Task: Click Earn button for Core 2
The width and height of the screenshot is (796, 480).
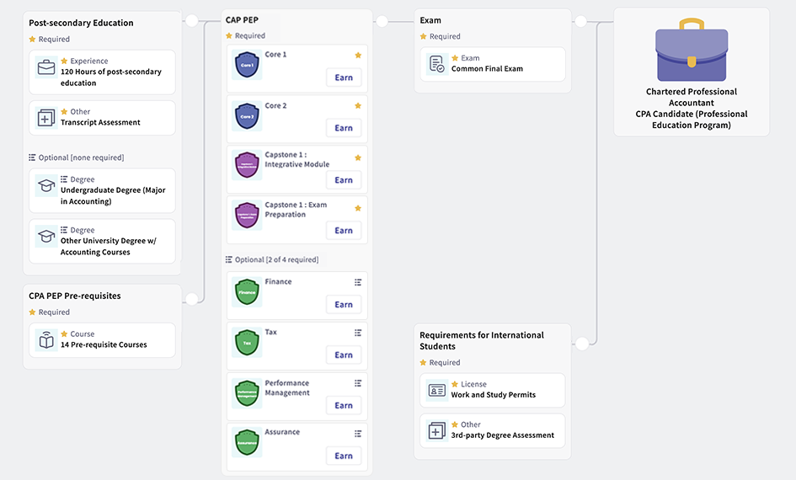Action: click(x=344, y=128)
